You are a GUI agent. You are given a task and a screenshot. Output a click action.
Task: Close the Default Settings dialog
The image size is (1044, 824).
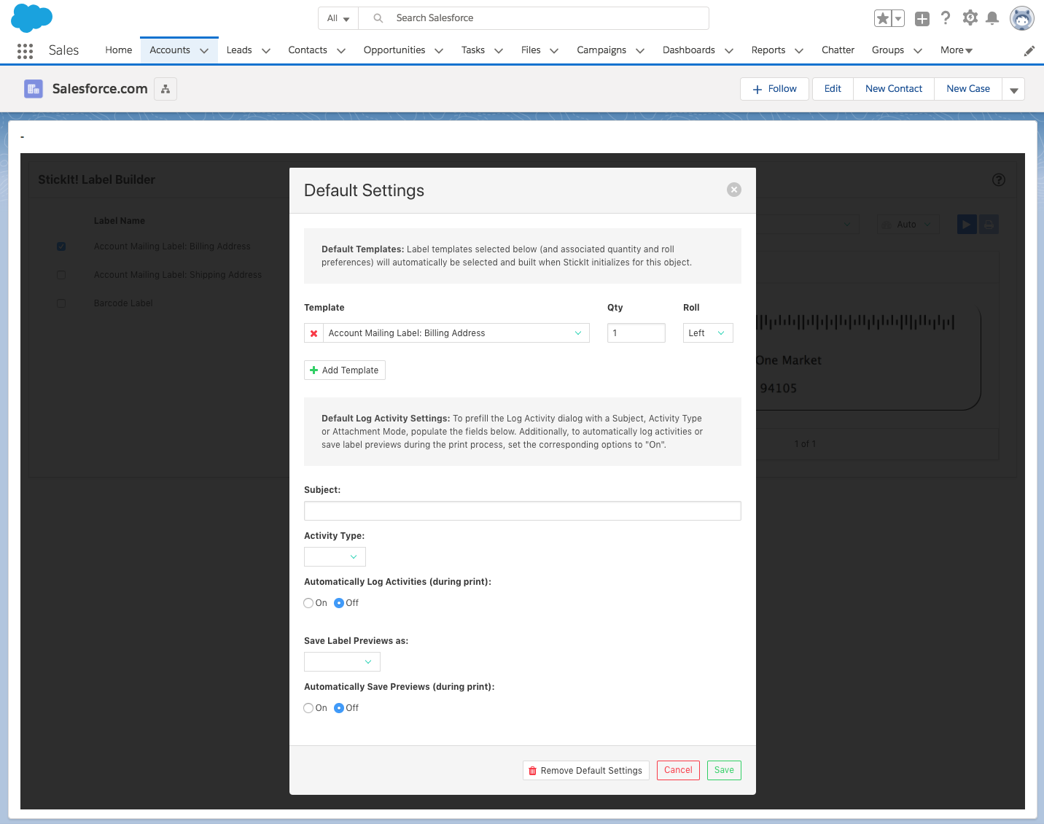pos(734,190)
